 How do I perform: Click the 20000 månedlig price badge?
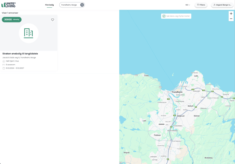pos(12,20)
